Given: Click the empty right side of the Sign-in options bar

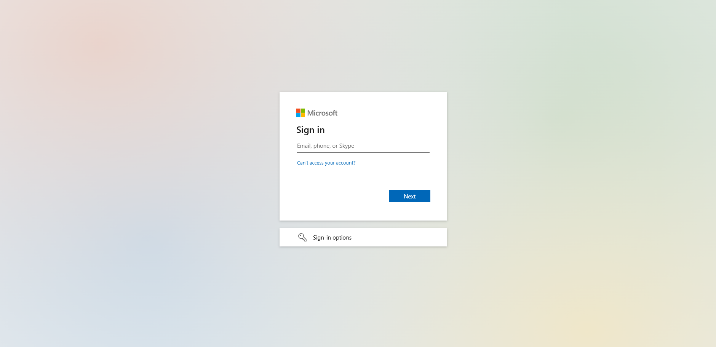Looking at the screenshot, I should click(x=404, y=237).
